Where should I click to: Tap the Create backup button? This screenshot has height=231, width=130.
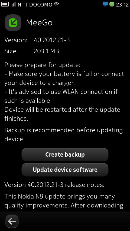point(65,154)
